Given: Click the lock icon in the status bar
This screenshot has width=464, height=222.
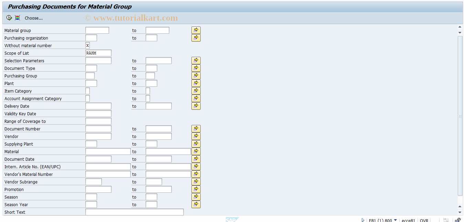Looking at the screenshot, I should 458,220.
